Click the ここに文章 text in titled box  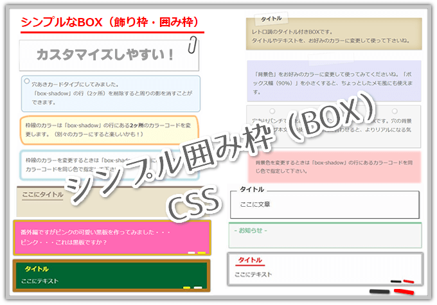point(254,204)
